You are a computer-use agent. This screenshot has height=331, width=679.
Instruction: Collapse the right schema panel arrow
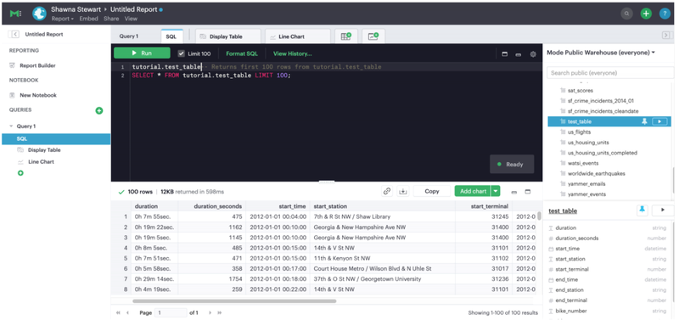[666, 36]
